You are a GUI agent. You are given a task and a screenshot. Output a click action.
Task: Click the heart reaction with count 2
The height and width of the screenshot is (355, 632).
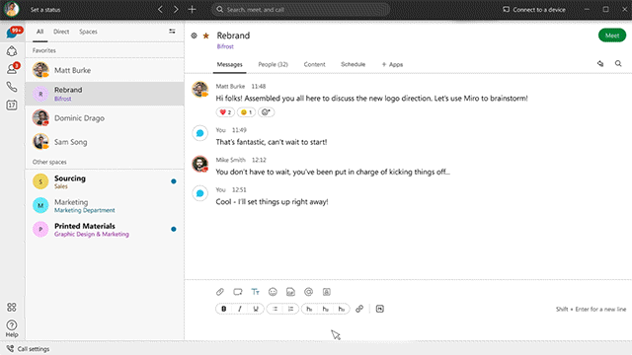[225, 112]
